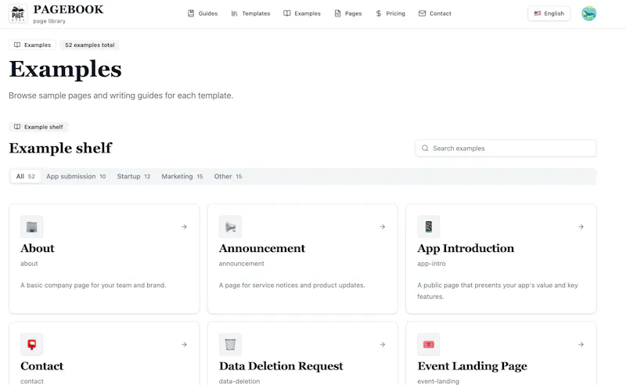Viewport: 626px width, 385px height.
Task: Open the Data Deletion Request title
Action: [x=281, y=366]
